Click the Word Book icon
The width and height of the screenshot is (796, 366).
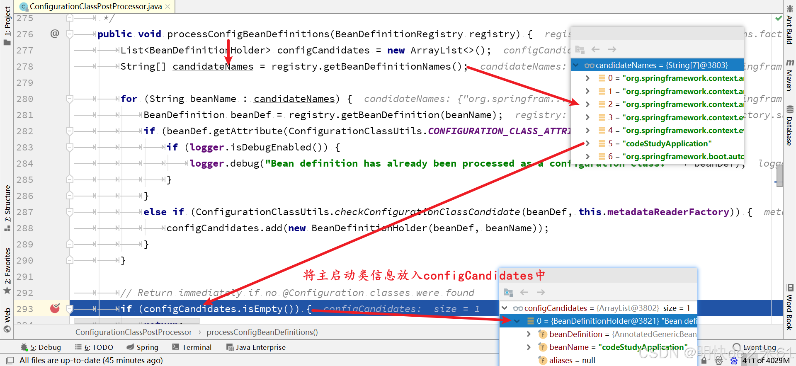(x=790, y=288)
